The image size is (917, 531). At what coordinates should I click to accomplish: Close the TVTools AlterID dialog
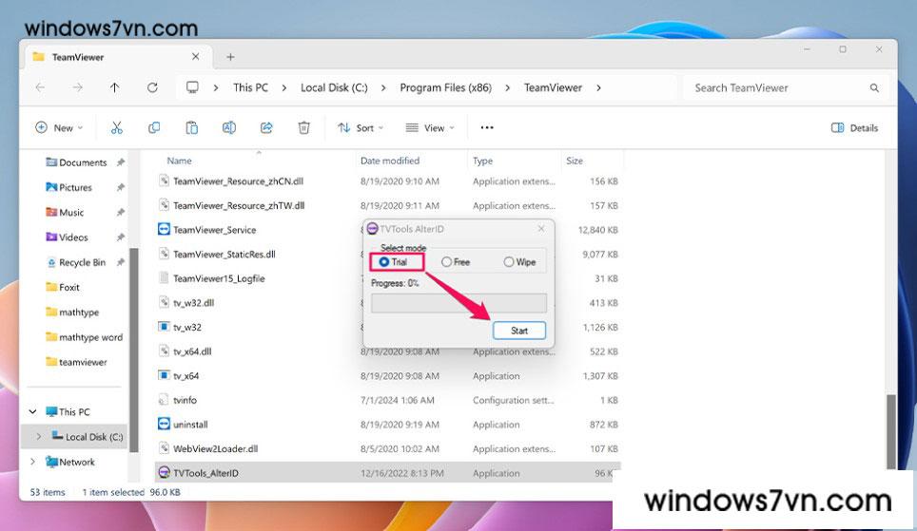click(x=541, y=228)
